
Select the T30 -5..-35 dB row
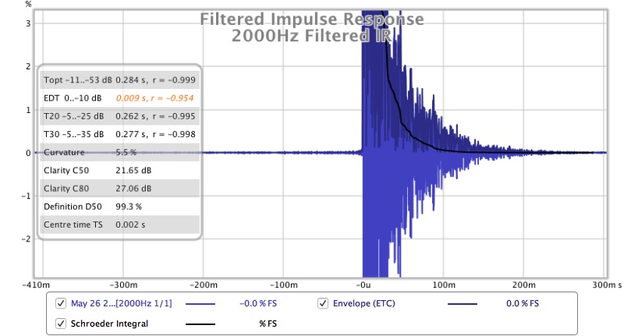[119, 134]
